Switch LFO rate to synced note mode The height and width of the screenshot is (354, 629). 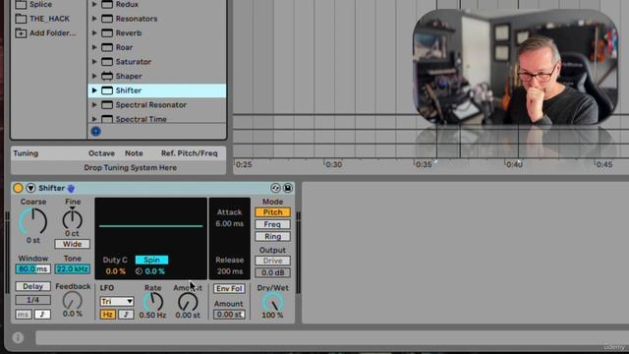tap(126, 315)
